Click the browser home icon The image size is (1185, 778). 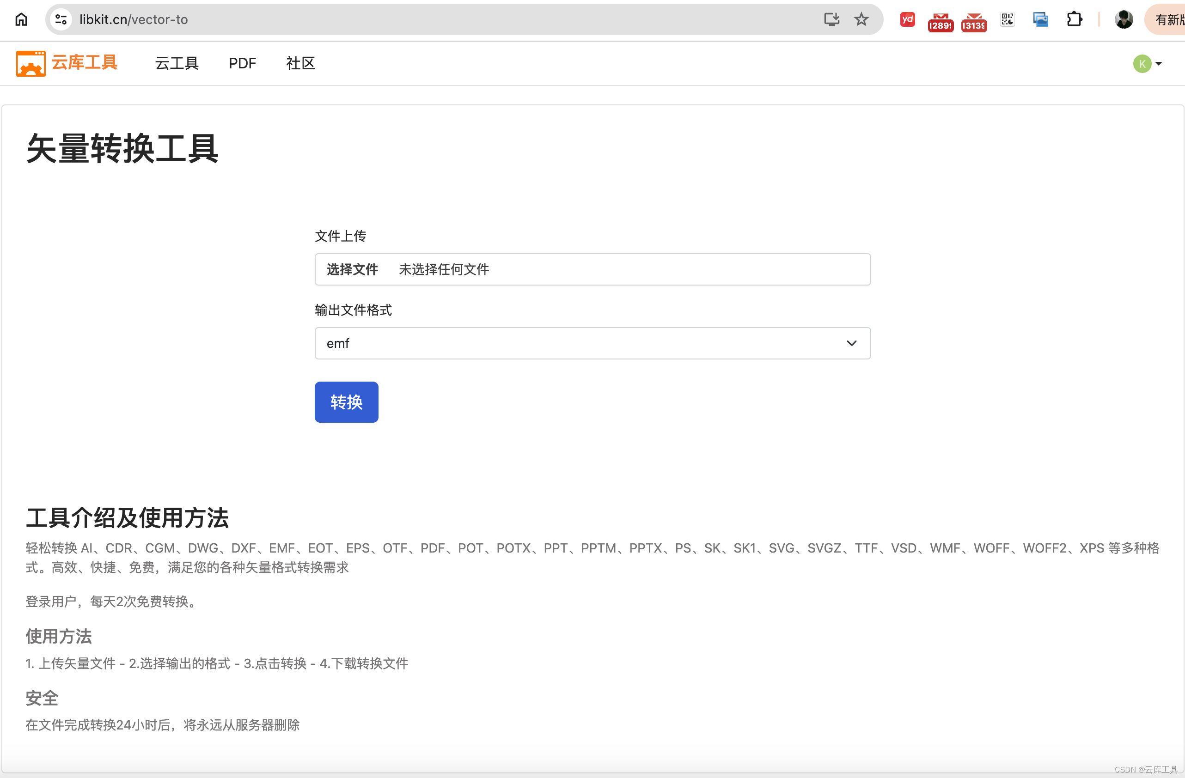tap(21, 19)
